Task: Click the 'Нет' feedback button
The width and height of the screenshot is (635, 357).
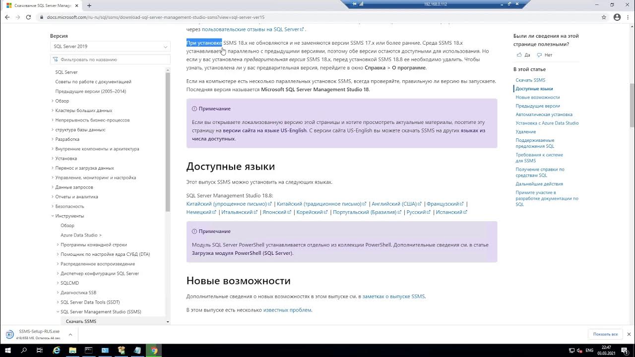Action: 545,55
